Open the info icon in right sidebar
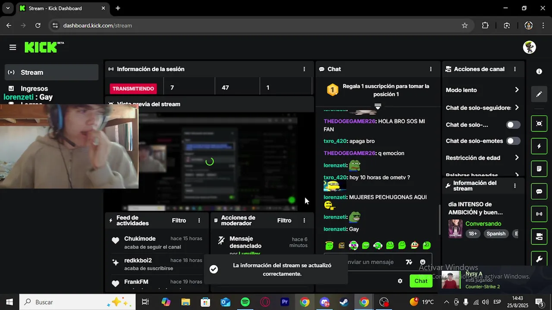Screen dimensions: 552x310 coord(539,71)
